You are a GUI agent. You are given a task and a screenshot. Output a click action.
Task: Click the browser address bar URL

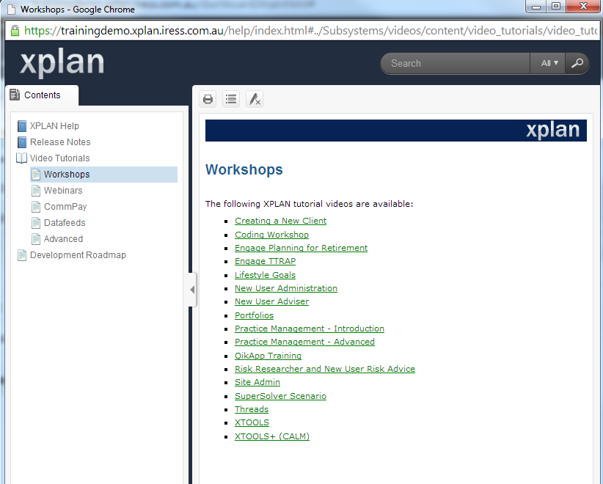tap(310, 30)
